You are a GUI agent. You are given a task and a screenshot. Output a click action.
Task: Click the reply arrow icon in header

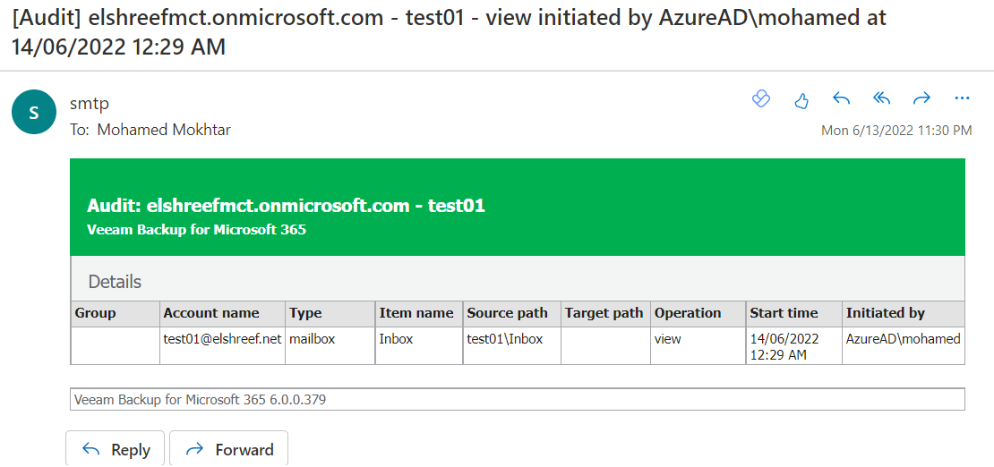click(x=841, y=98)
